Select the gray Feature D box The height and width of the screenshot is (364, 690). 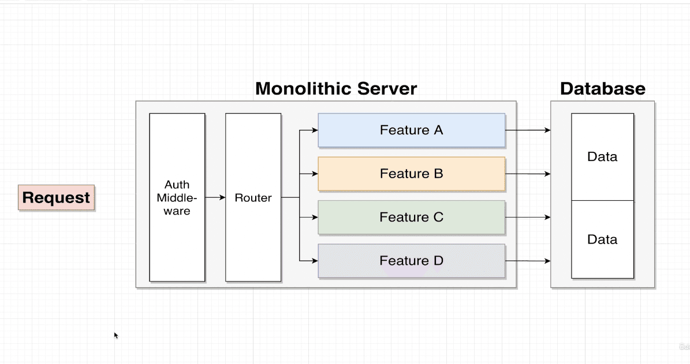[411, 261]
